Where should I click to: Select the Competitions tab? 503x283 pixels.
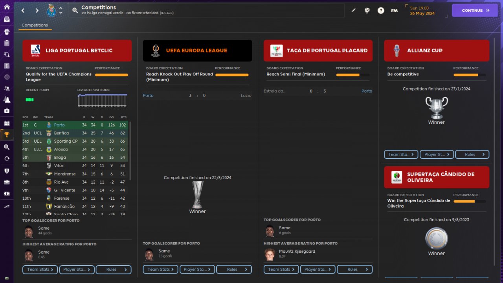(x=35, y=25)
